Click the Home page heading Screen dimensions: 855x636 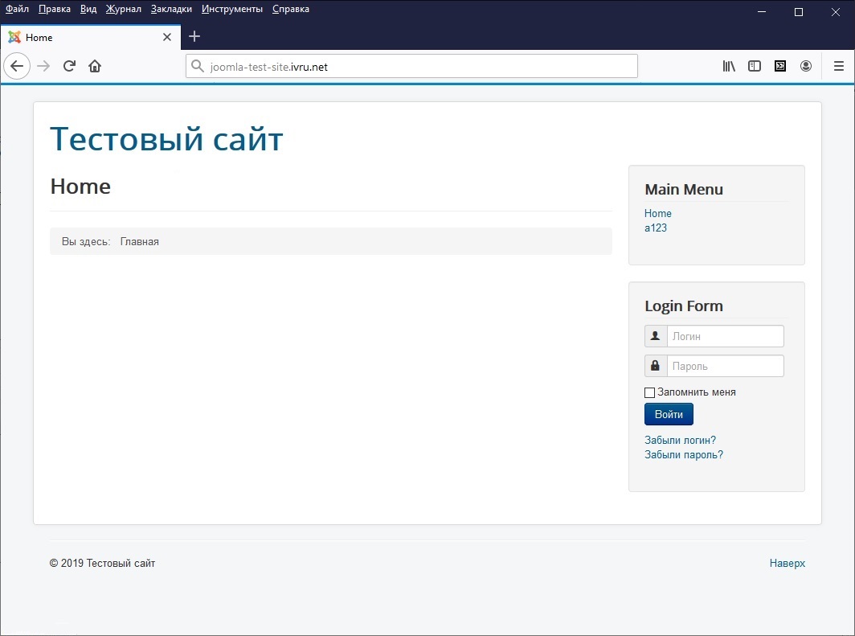tap(80, 187)
